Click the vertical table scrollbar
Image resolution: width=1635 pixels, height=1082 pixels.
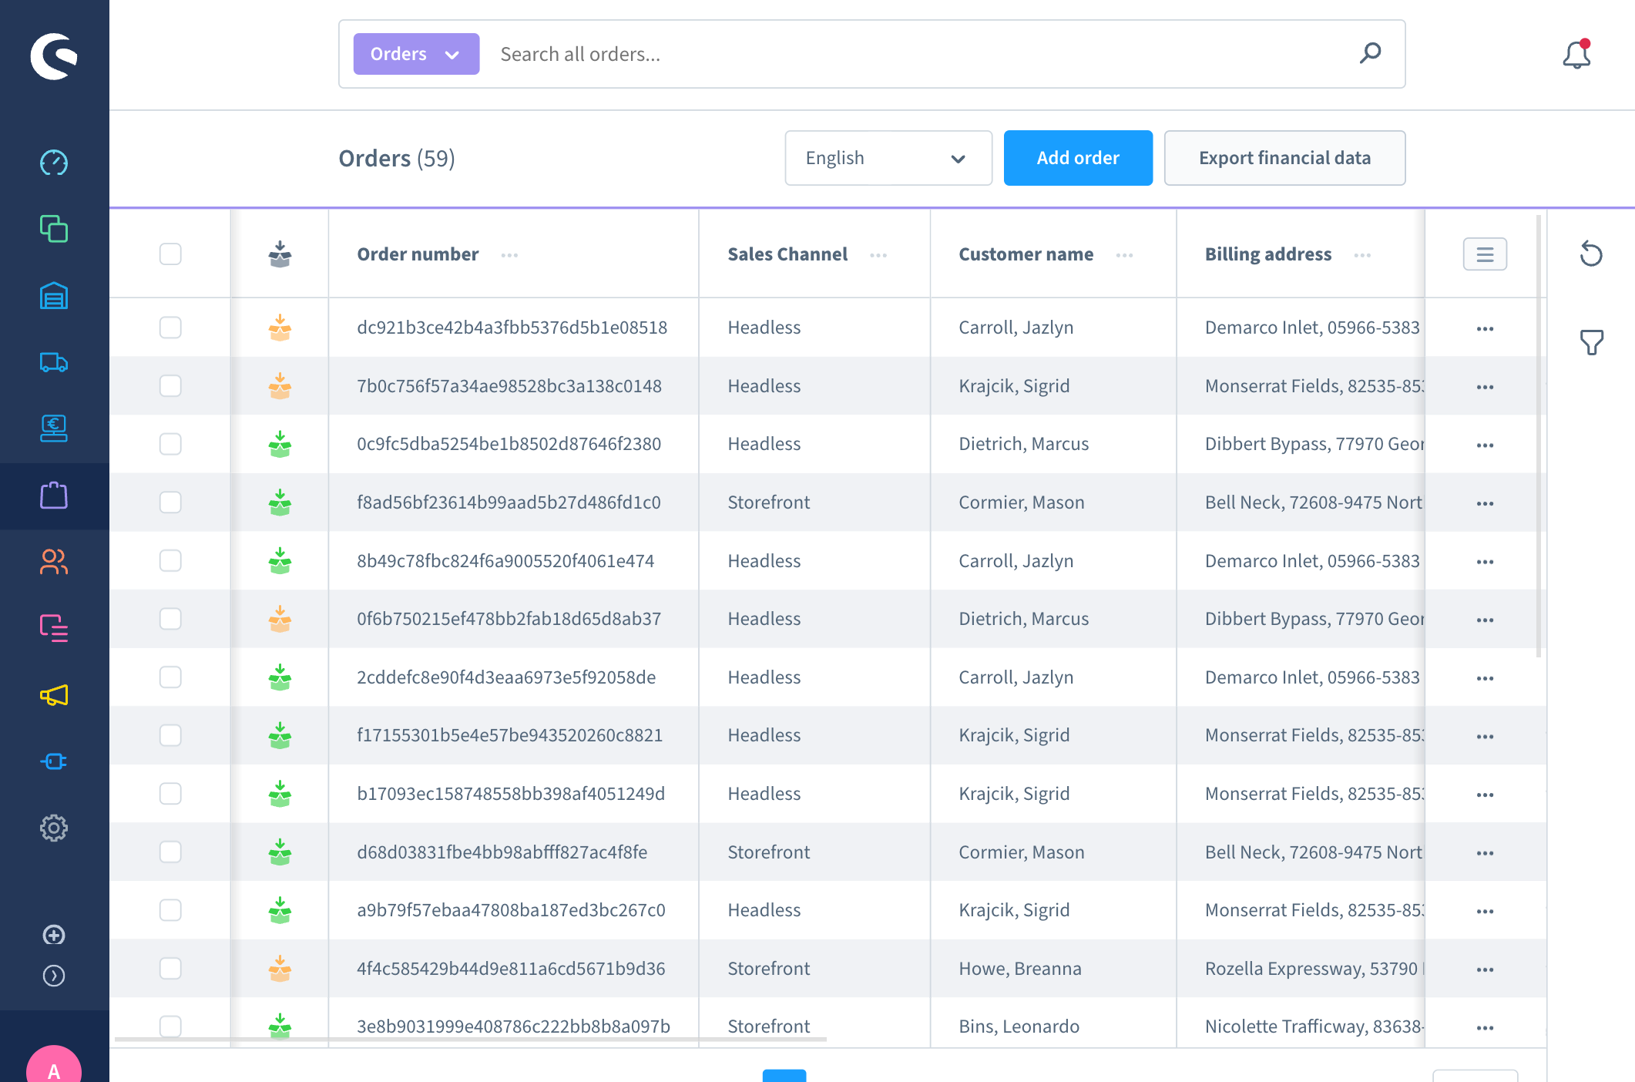(x=1539, y=436)
